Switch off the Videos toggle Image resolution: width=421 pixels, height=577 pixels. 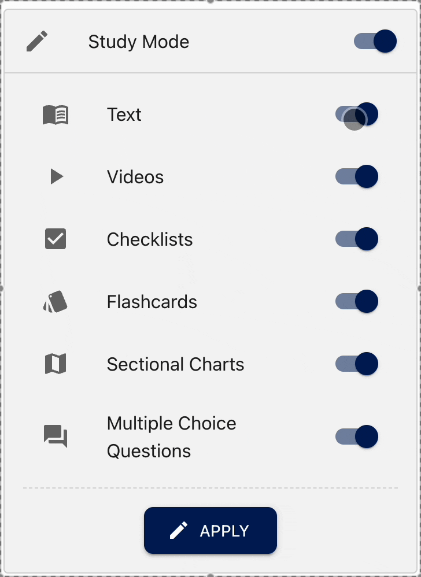point(357,176)
